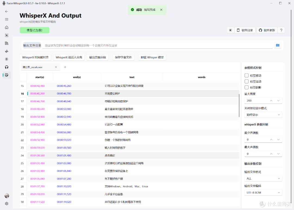Click the back arrow at top left
Screen dimensions: 294x210
tap(7, 11)
